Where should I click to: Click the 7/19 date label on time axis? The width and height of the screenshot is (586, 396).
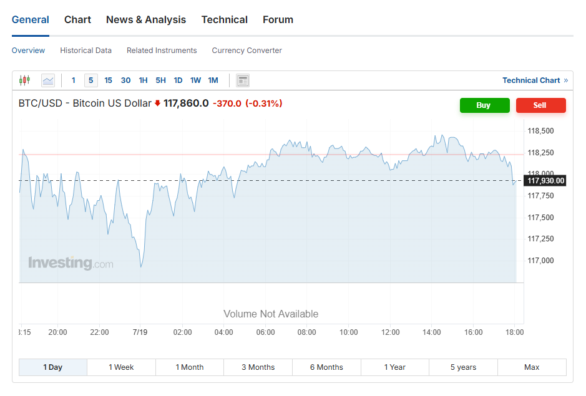coord(140,332)
